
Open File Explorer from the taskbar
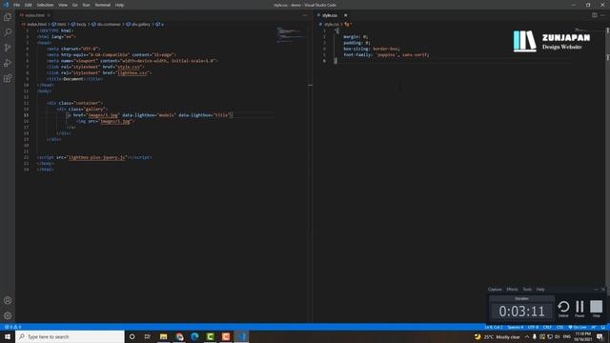(163, 336)
